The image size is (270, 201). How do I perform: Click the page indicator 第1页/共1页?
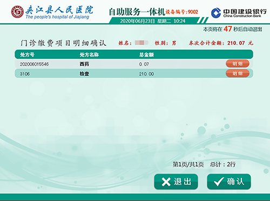coord(188,164)
